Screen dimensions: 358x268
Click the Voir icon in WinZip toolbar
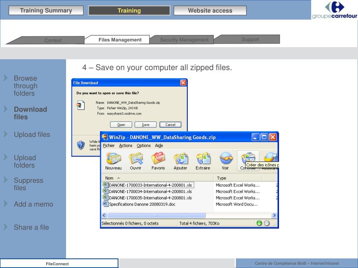coord(225,158)
